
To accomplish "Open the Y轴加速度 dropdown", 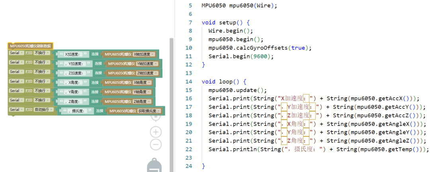I will 147,64.
